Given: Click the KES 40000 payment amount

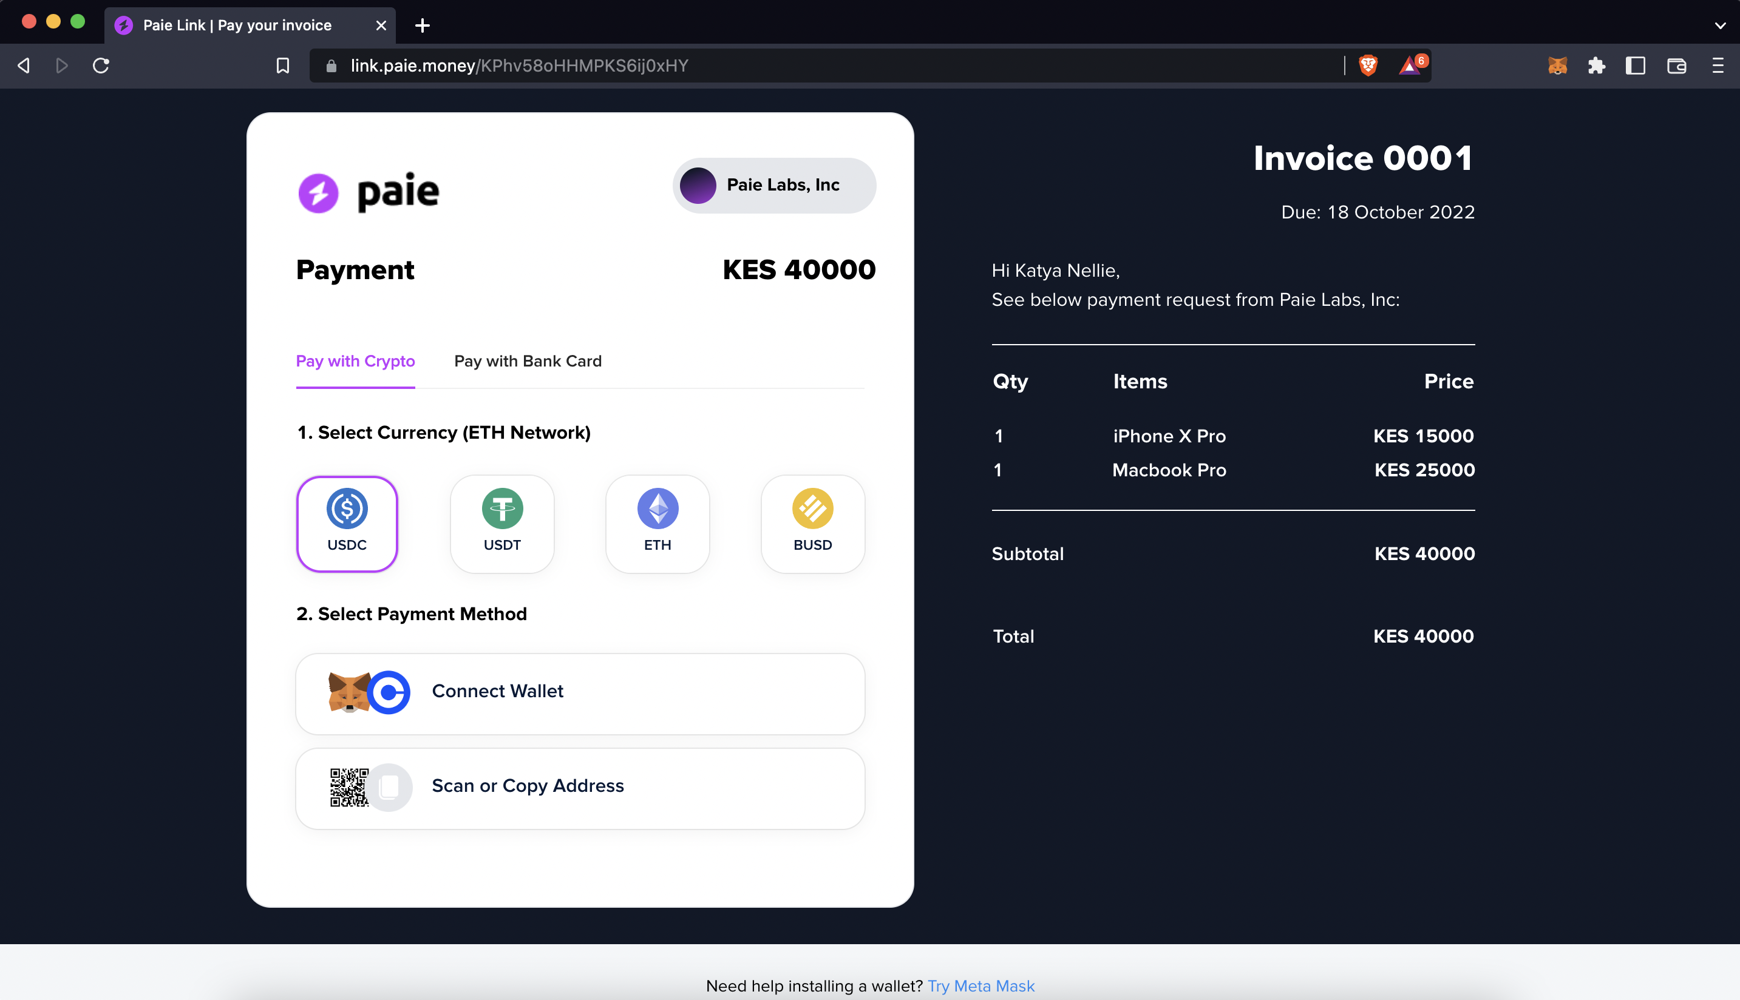Looking at the screenshot, I should 798,269.
